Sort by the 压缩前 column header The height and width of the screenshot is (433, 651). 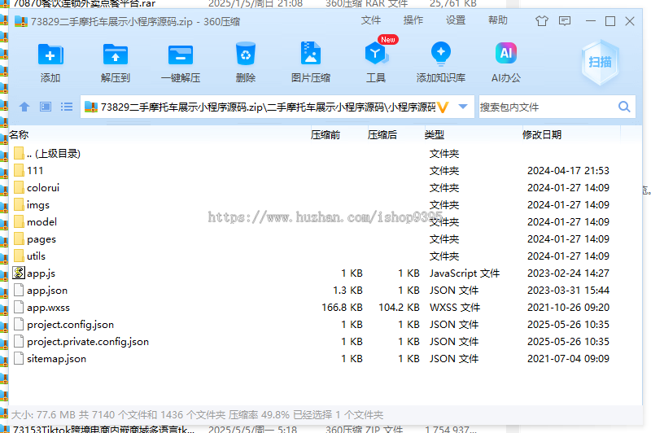point(325,135)
